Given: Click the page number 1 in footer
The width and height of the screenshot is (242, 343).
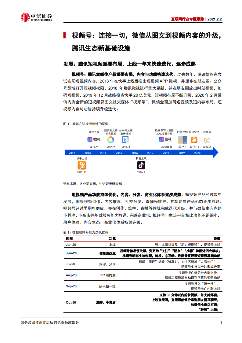Looking at the screenshot, I should [x=221, y=323].
